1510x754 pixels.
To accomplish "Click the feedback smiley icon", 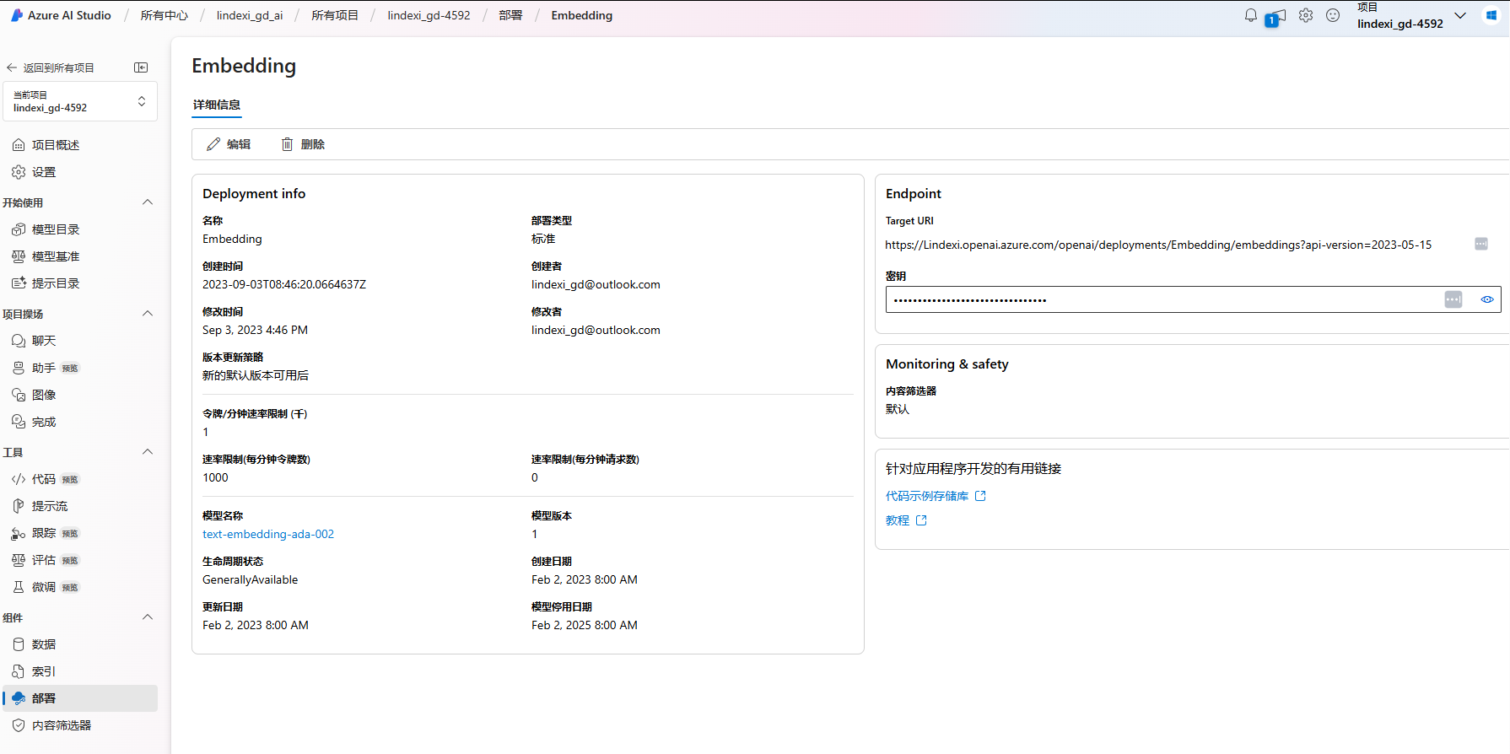I will click(1333, 15).
